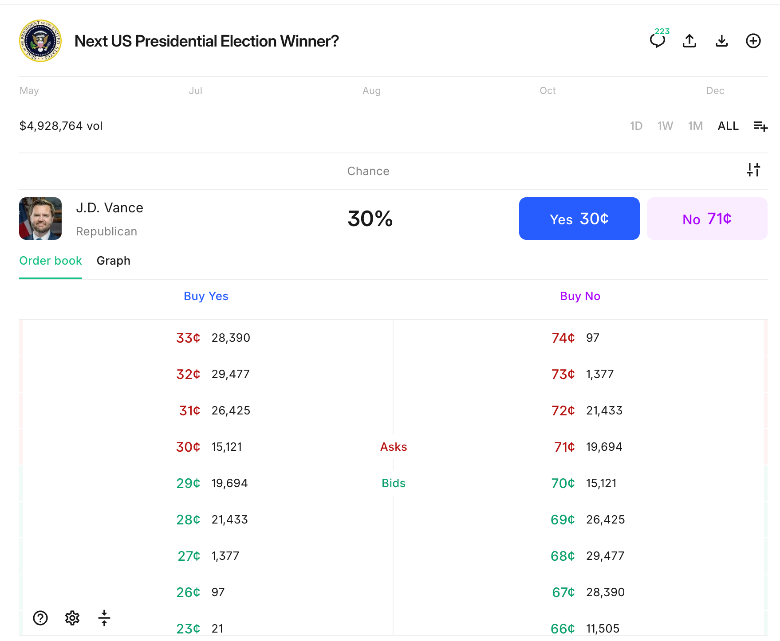Image resolution: width=780 pixels, height=641 pixels.
Task: Switch to the Order book tab
Action: pyautogui.click(x=51, y=261)
